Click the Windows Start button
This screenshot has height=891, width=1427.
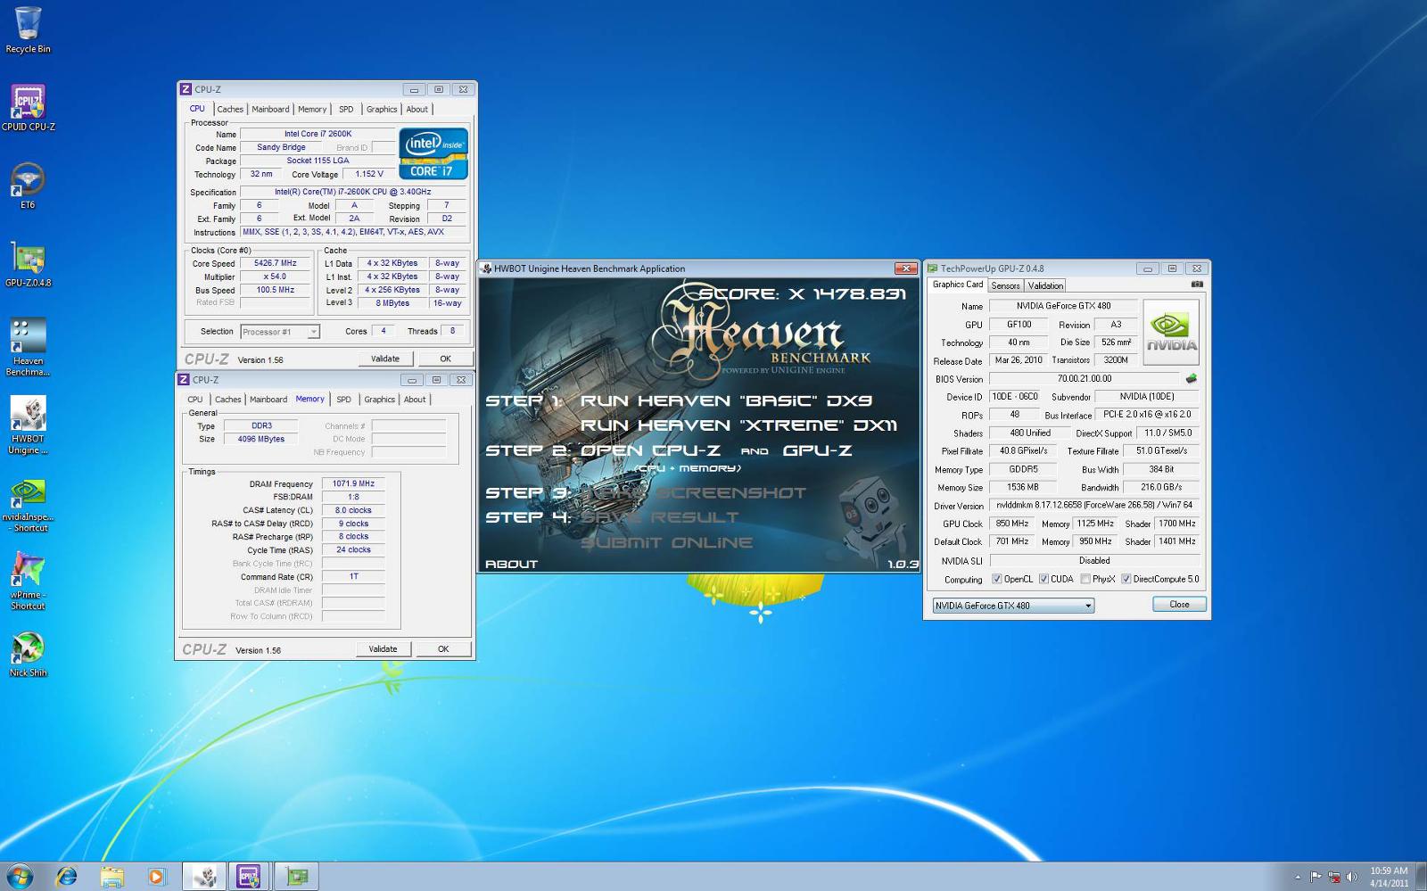[20, 876]
